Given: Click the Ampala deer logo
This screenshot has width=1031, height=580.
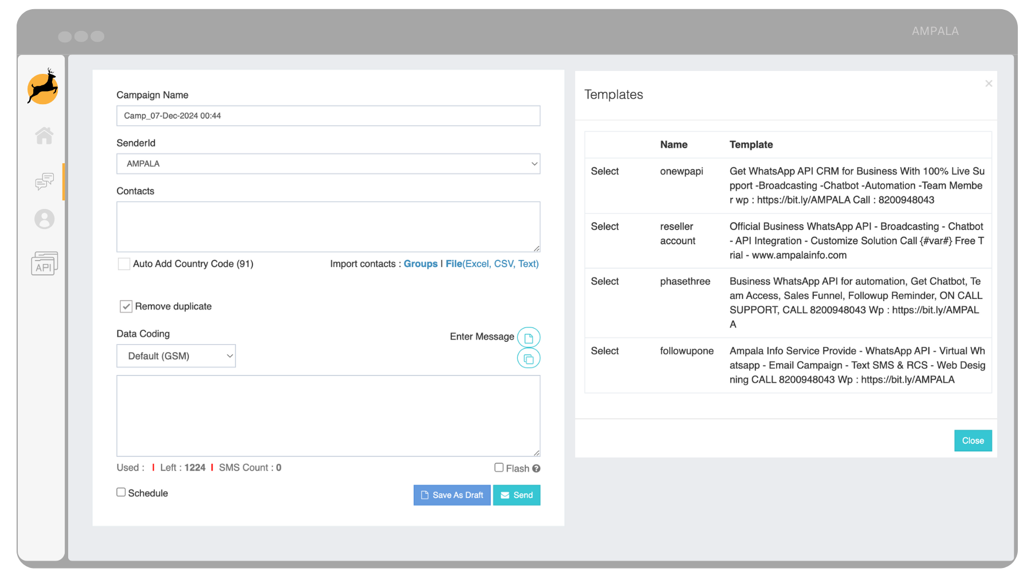Looking at the screenshot, I should [43, 87].
